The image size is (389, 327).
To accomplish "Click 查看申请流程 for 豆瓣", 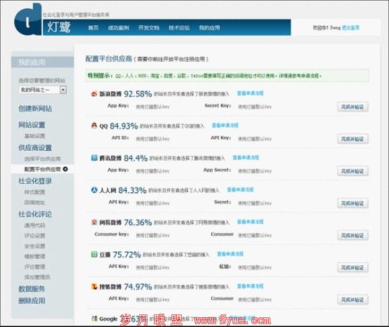I will 230,254.
